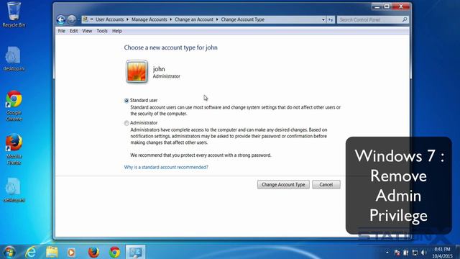Click the Standard user description text
This screenshot has width=460, height=259.
point(235,110)
